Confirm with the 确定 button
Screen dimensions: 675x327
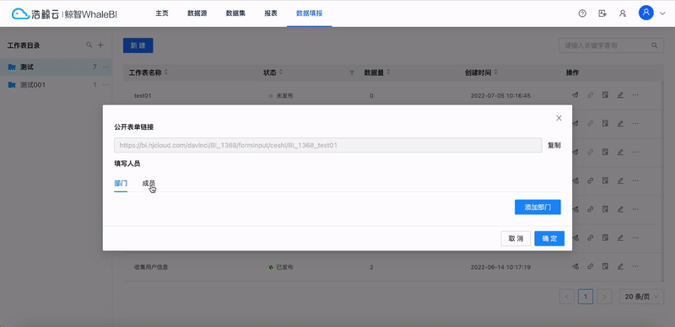coord(549,239)
